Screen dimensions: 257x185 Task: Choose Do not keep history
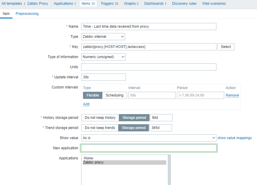(x=100, y=118)
